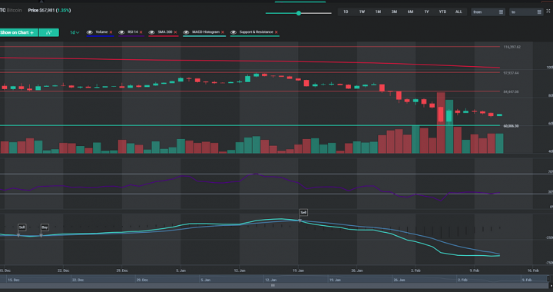Image resolution: width=553 pixels, height=292 pixels.
Task: Remove the Volume indicator
Action: (111, 32)
